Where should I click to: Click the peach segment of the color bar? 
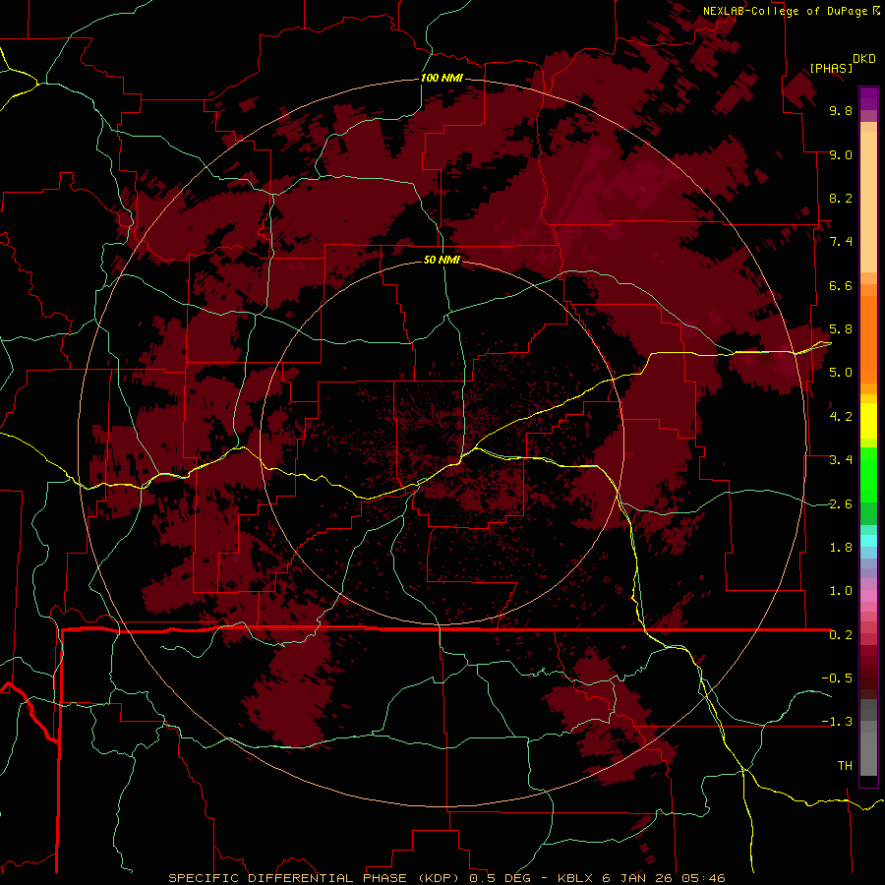pyautogui.click(x=868, y=202)
